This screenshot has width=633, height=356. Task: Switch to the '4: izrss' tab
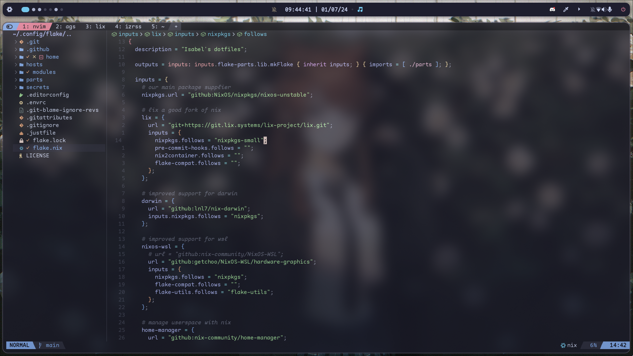point(128,26)
